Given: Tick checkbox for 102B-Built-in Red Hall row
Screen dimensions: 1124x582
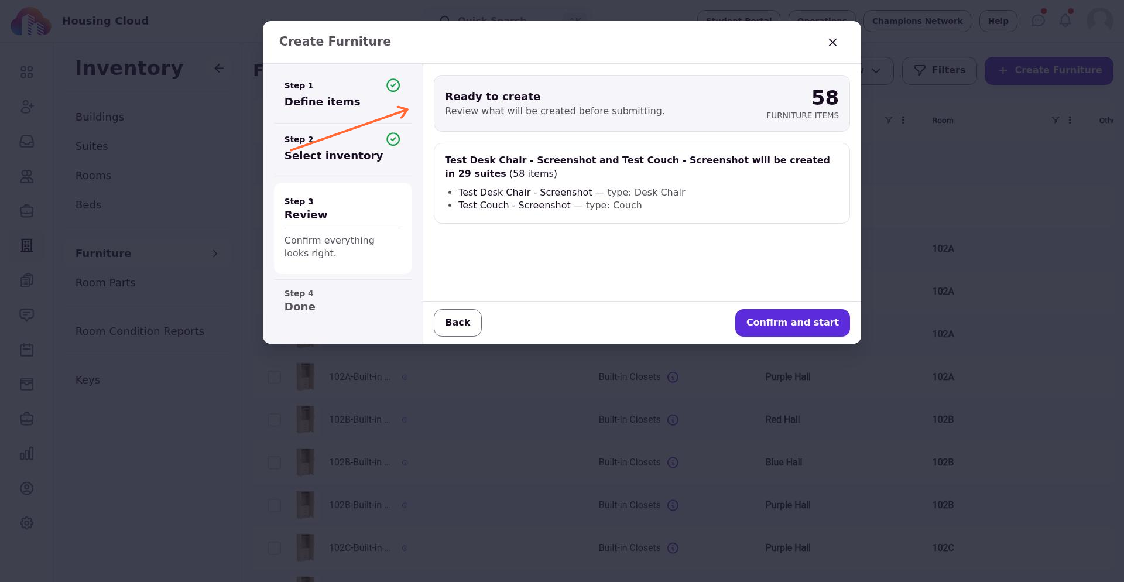Looking at the screenshot, I should [274, 420].
